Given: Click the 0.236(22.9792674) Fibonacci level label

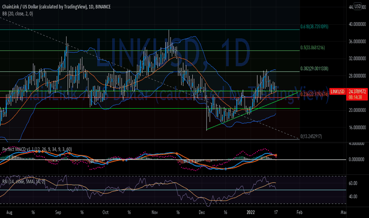Looking at the screenshot, I should pos(314,94).
